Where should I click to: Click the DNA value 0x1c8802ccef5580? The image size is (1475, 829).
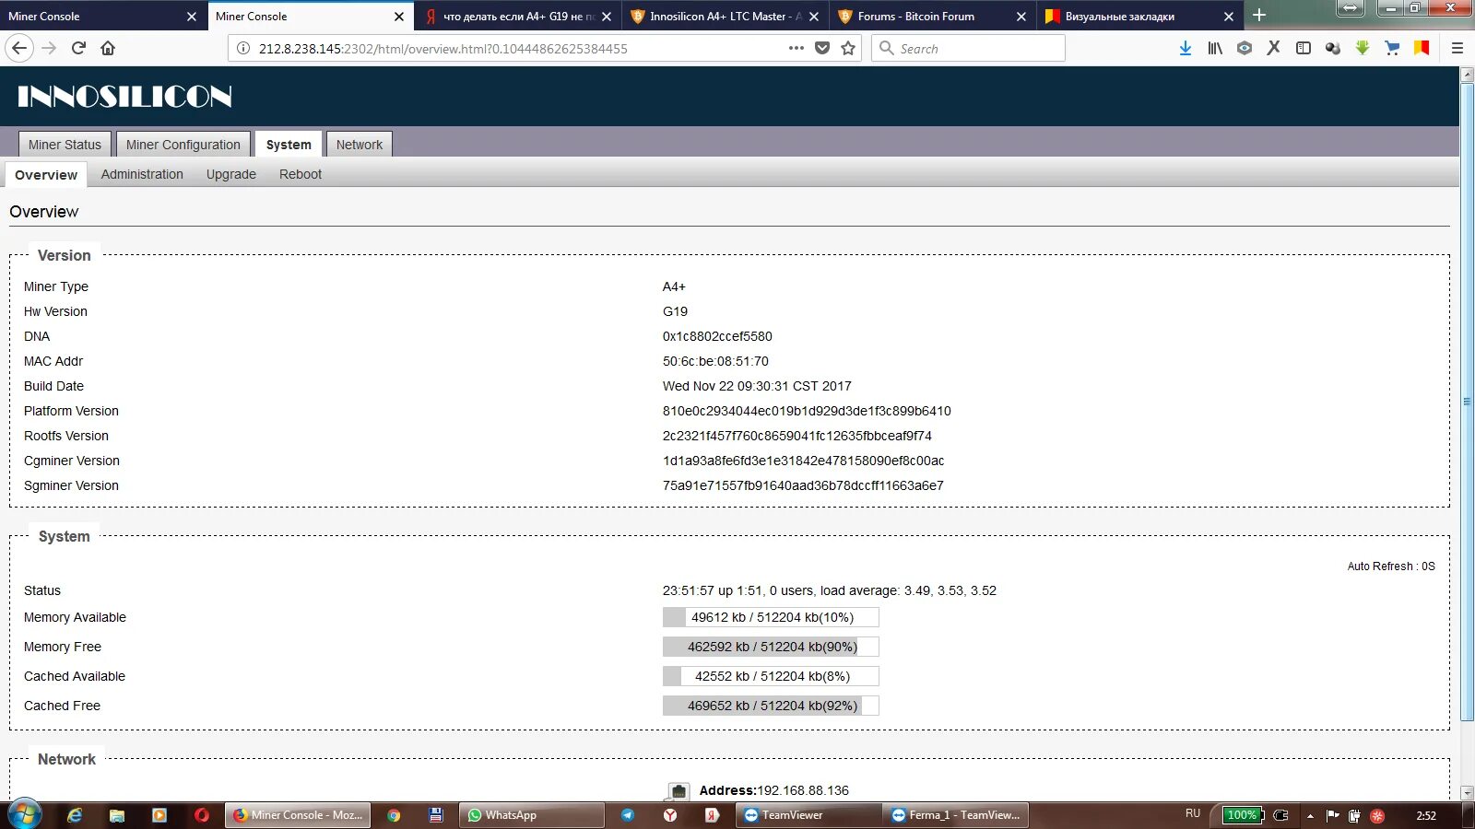tap(717, 336)
